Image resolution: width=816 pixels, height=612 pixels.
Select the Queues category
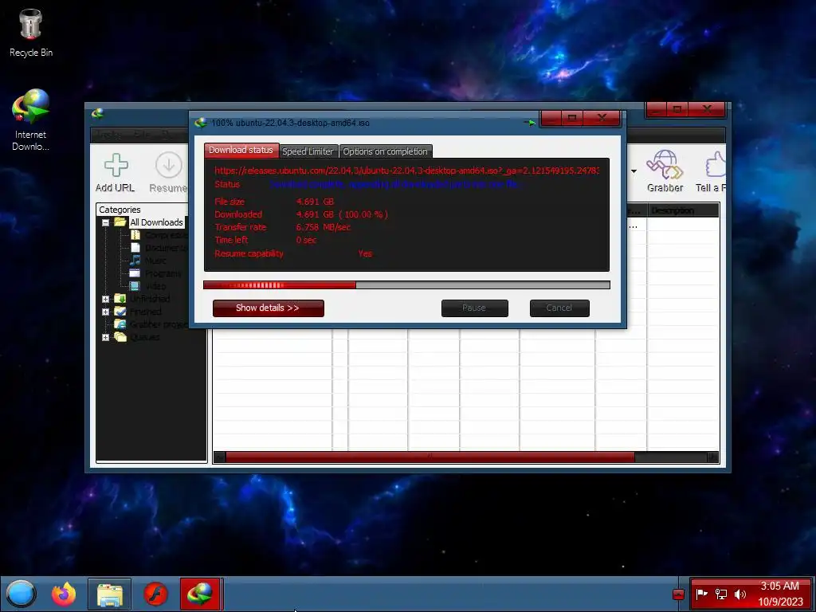click(144, 337)
